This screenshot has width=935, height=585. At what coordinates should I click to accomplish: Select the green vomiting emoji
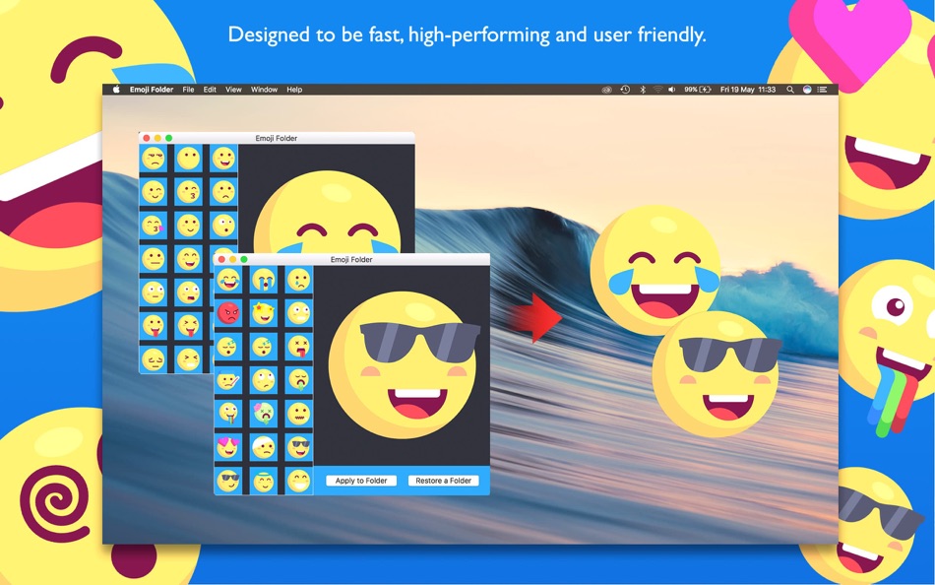tap(298, 380)
